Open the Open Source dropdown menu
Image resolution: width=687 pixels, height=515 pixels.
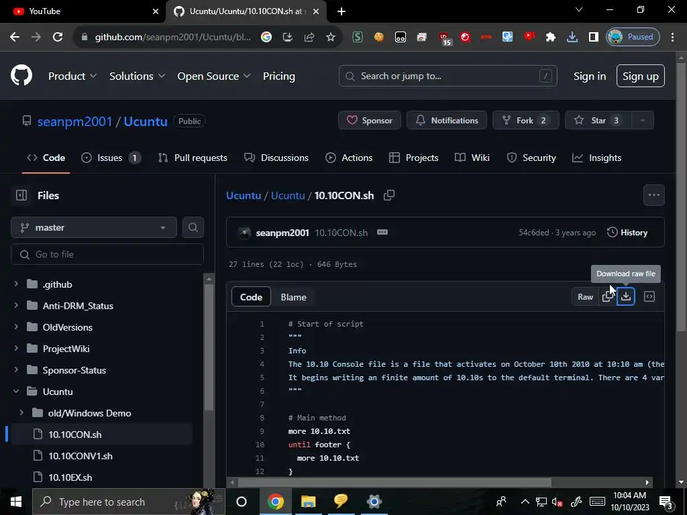tap(214, 76)
